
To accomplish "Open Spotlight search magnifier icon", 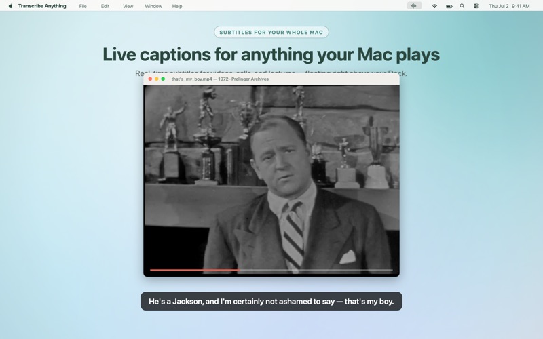I will pos(462,6).
